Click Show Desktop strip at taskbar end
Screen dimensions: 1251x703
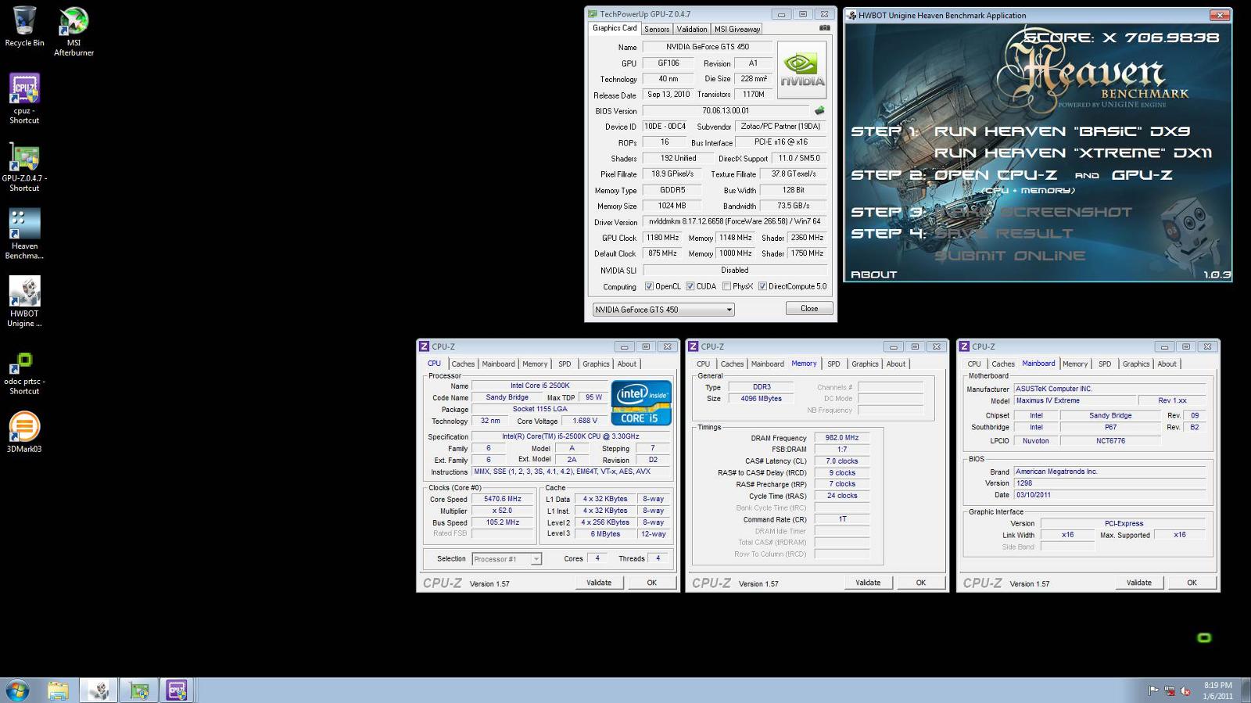(1246, 690)
